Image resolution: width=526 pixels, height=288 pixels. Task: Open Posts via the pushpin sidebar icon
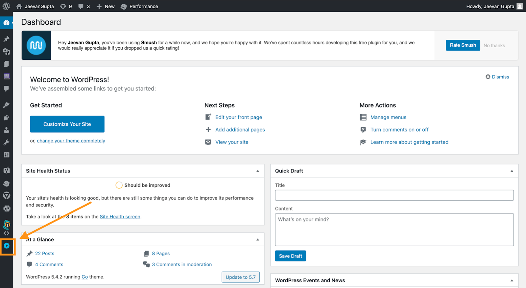(6, 39)
